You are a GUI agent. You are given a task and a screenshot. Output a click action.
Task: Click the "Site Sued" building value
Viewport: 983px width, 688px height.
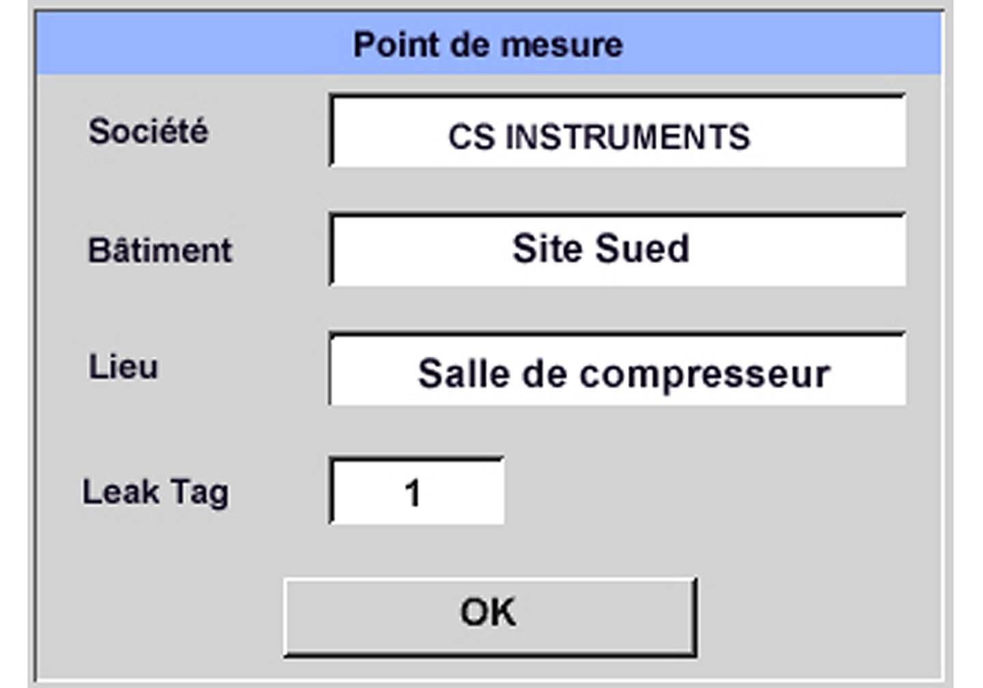[601, 248]
